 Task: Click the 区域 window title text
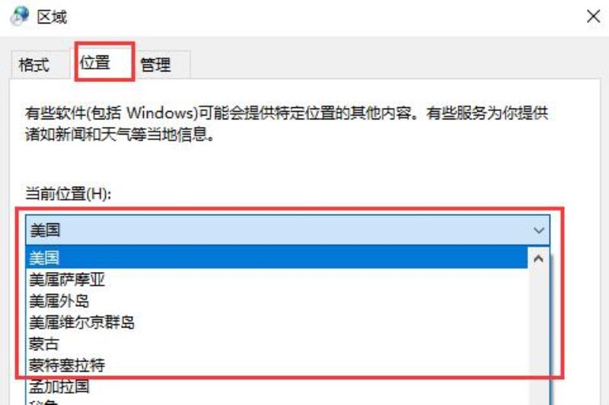(x=52, y=17)
